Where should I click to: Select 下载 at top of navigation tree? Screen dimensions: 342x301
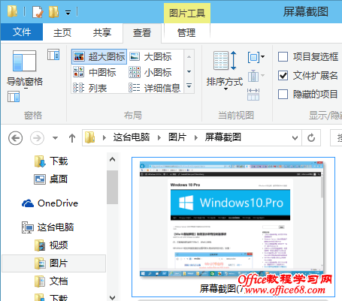pos(51,161)
